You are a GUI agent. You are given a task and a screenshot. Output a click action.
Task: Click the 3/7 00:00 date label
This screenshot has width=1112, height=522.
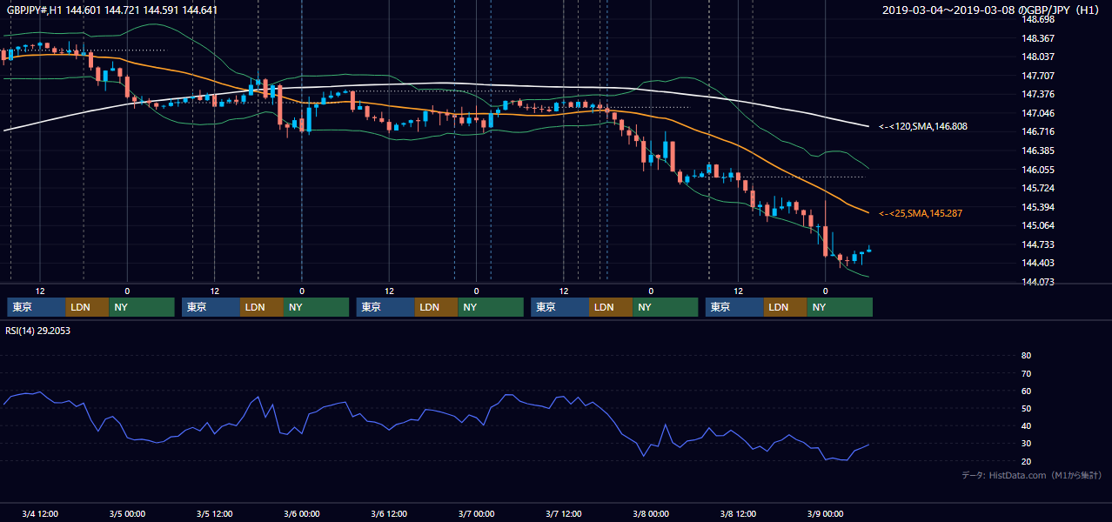(x=476, y=514)
